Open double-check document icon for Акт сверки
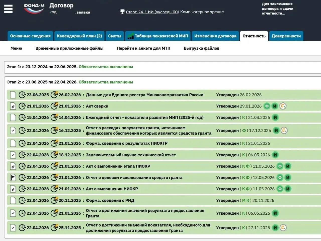The image size is (321, 241). (x=13, y=106)
